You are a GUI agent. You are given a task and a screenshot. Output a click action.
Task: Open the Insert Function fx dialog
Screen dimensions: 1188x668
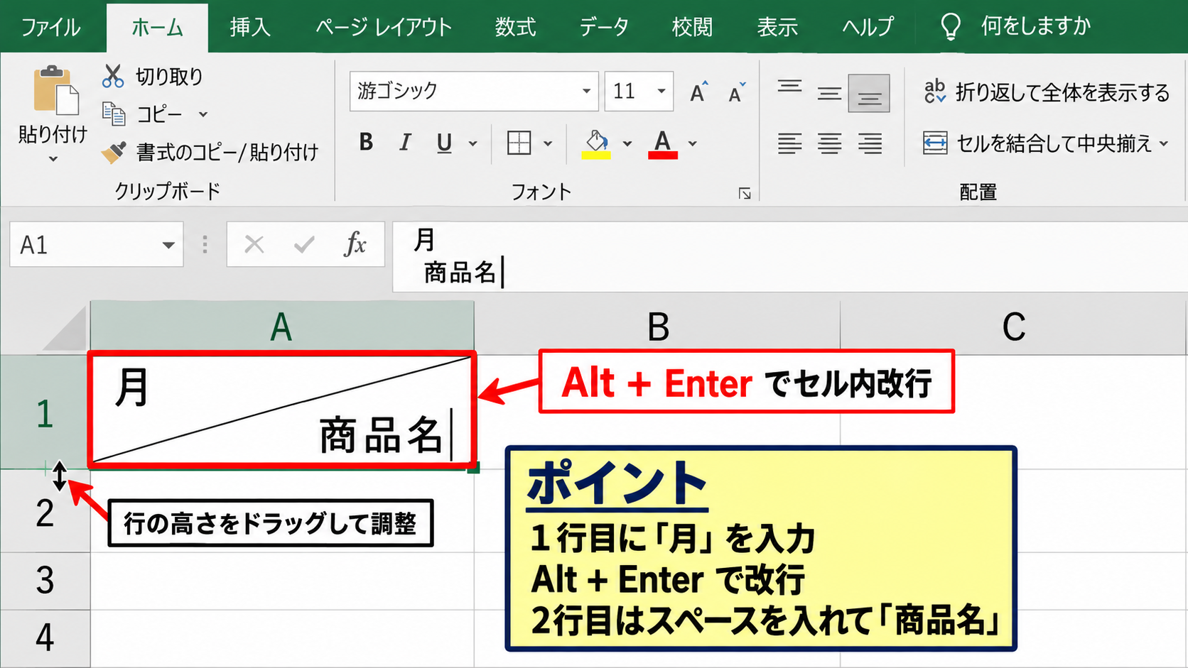point(355,244)
